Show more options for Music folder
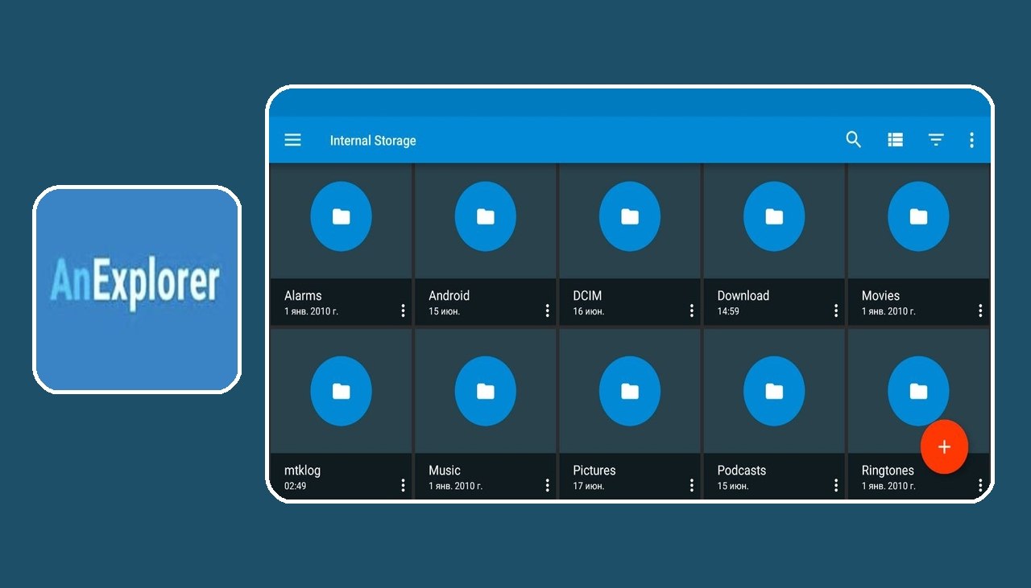Screen dimensions: 1031x588 pos(547,485)
